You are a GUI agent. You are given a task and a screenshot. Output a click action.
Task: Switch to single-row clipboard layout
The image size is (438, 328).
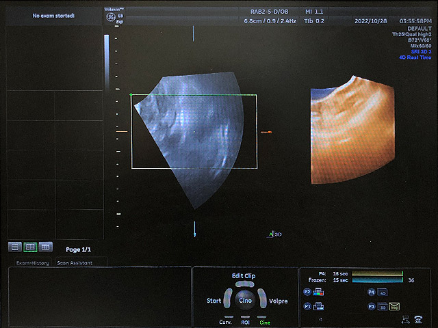point(14,247)
